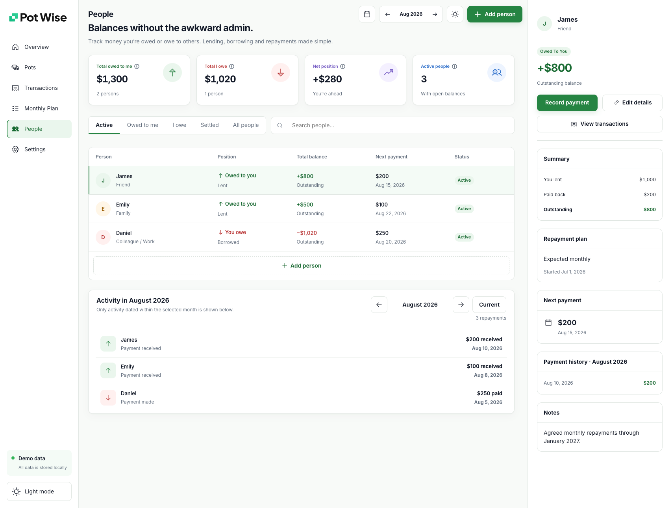Select the Owed to me tab
Image resolution: width=672 pixels, height=508 pixels.
pyautogui.click(x=143, y=125)
